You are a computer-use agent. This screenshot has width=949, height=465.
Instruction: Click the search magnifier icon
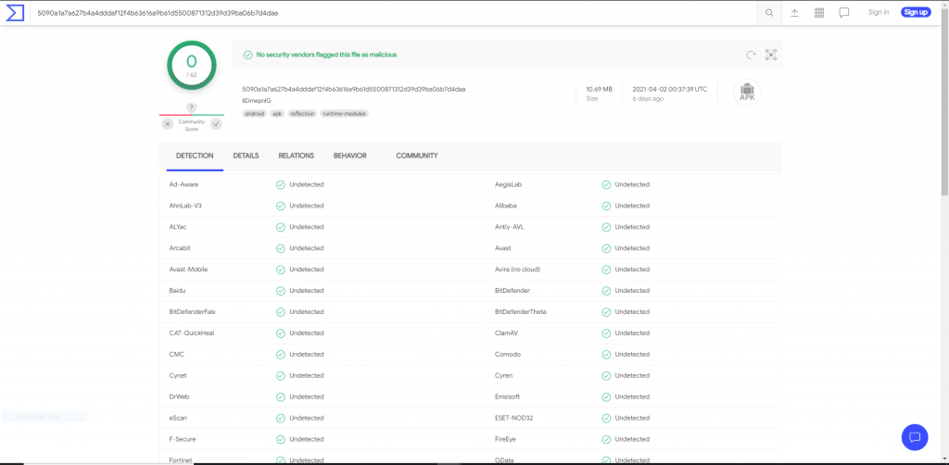[x=769, y=13]
